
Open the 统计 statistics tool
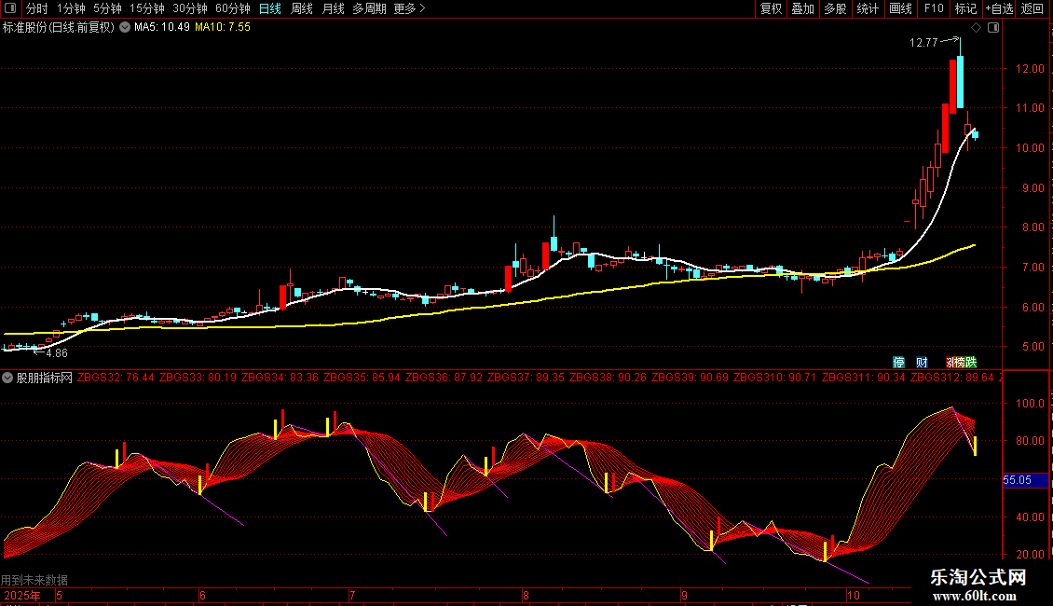tap(868, 8)
